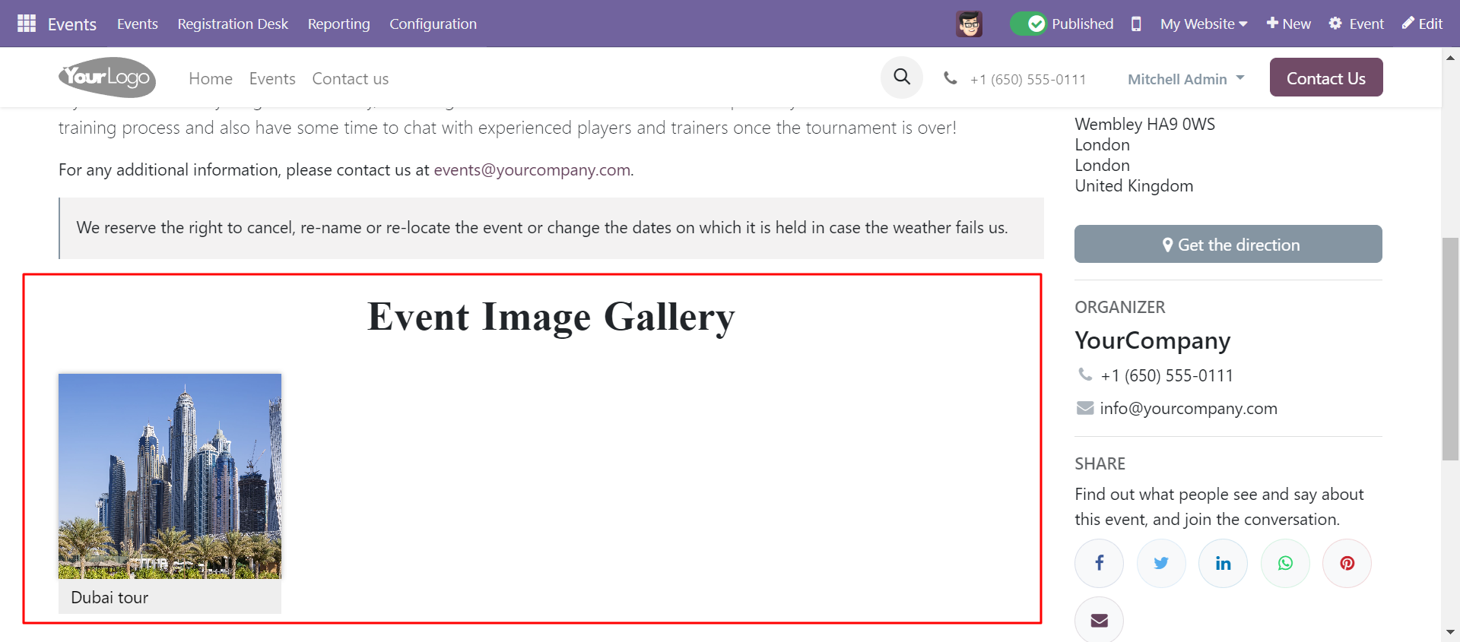Share the event on Pinterest
Viewport: 1460px width, 642px height.
point(1347,563)
